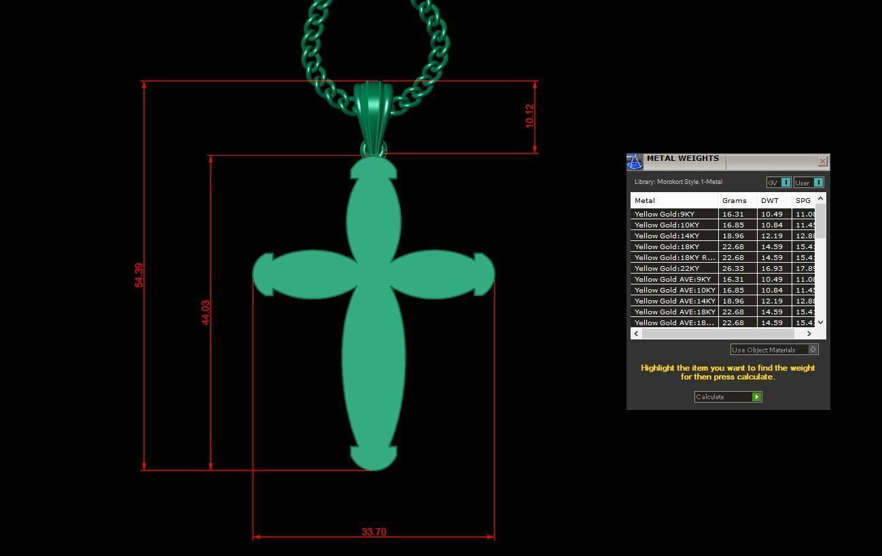Screen dimensions: 882x556
Task: Click the vertical scrollbar down arrow
Action: (820, 322)
